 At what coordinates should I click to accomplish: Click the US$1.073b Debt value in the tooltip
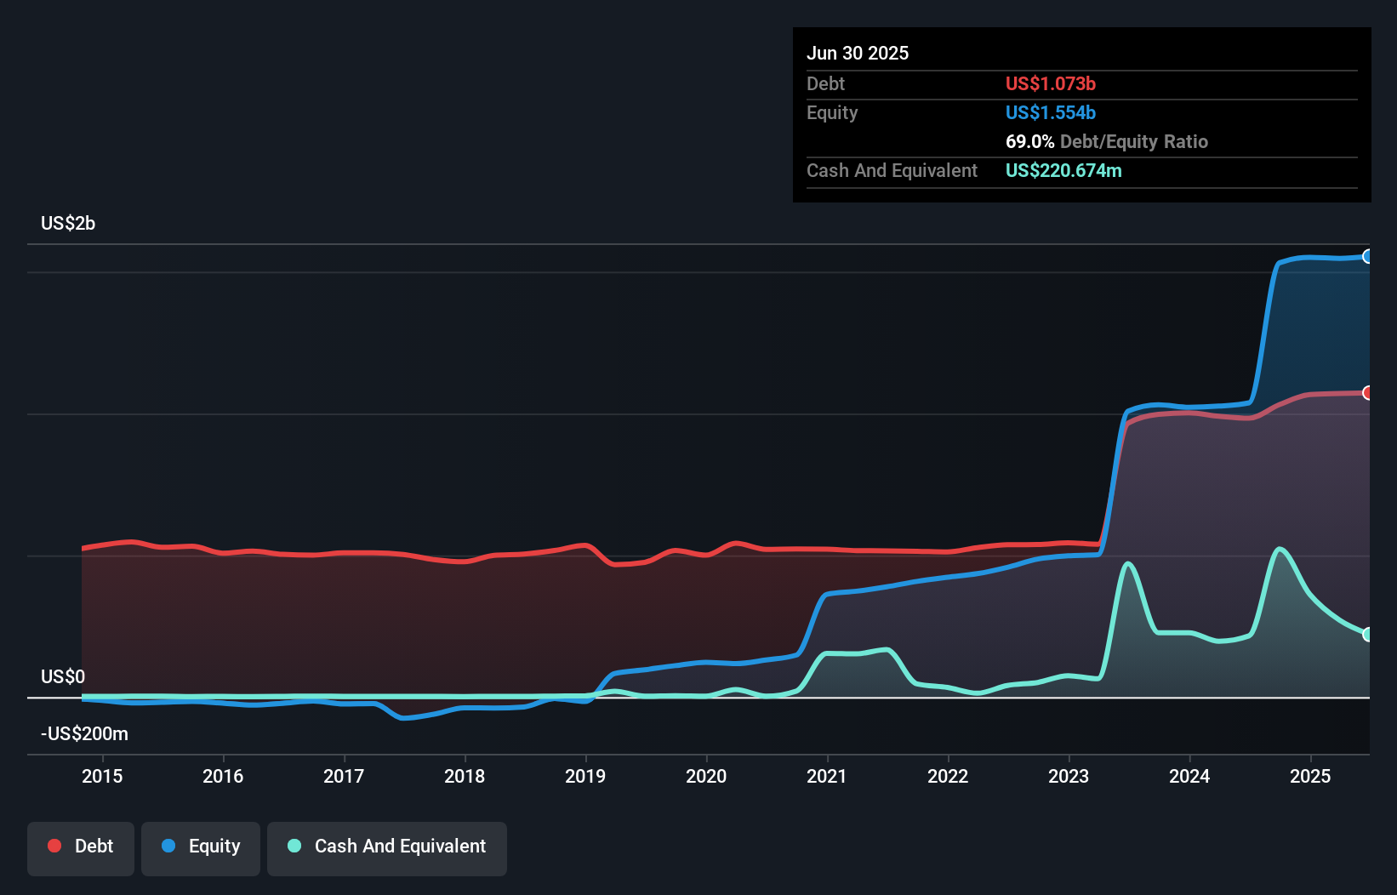coord(1051,84)
